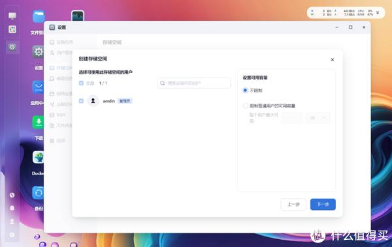Open User Management in settings sidebar
This screenshot has height=247, width=392.
click(x=61, y=53)
